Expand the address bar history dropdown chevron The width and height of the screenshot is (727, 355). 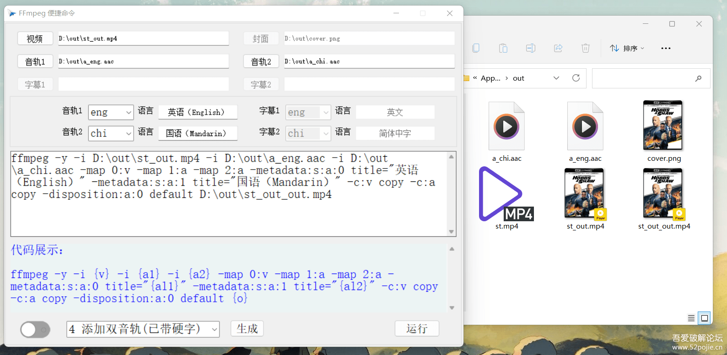pos(556,78)
